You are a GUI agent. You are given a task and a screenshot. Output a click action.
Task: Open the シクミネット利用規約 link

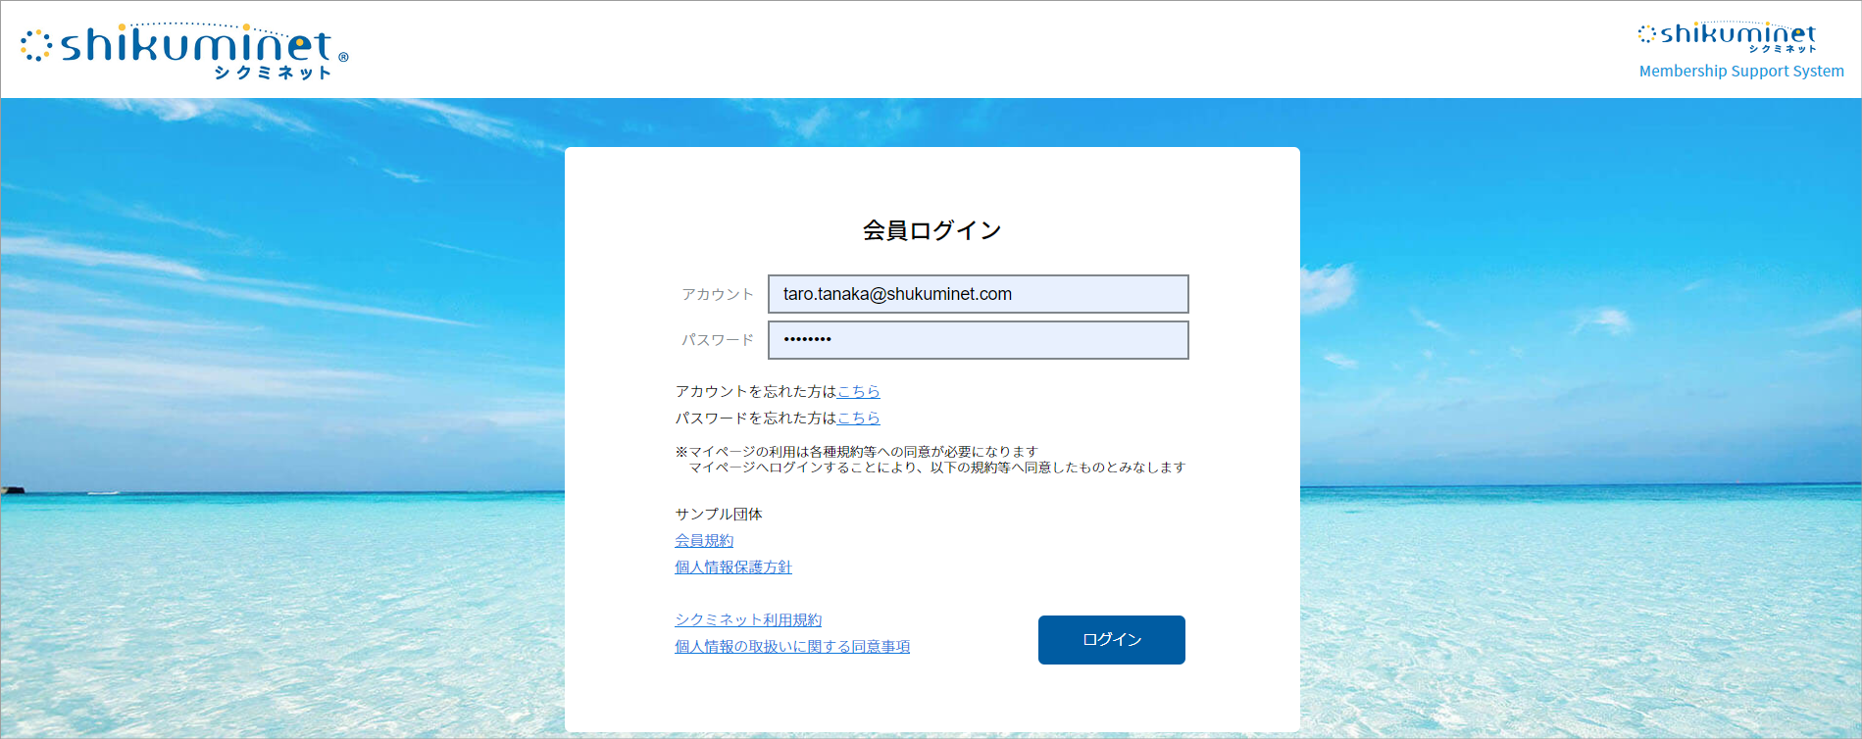pos(748,619)
